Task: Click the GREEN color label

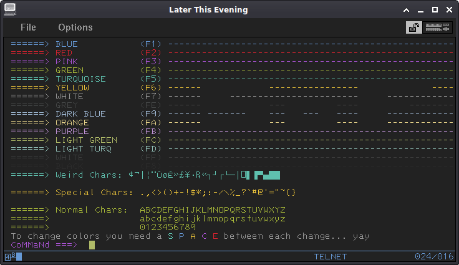Action: pyautogui.click(x=70, y=70)
